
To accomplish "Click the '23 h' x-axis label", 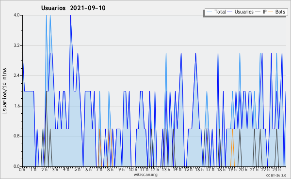I will click(276, 169).
